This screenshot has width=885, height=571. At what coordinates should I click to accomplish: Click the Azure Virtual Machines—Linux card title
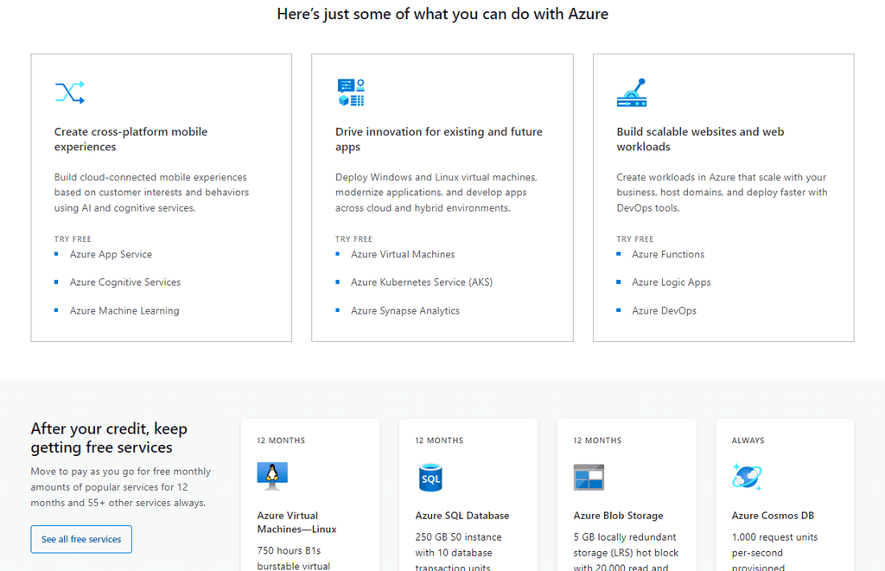(x=296, y=523)
